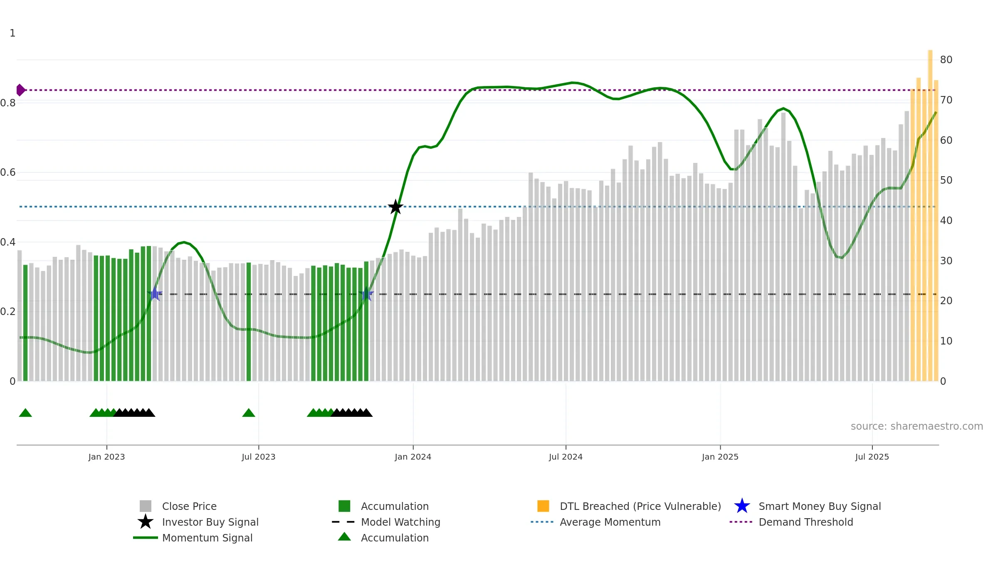Click the purple dotted Demand Threshold legend line
The image size is (998, 561).
pos(741,522)
